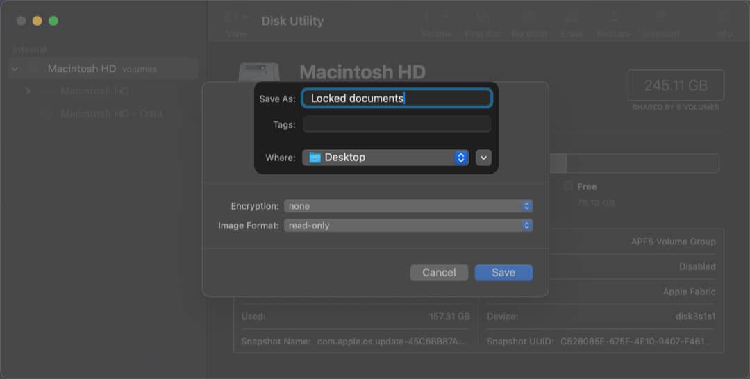Click Erase in the toolbar

pos(572,25)
